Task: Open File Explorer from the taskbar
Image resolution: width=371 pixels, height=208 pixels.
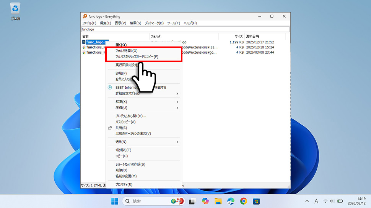Action: pyautogui.click(x=218, y=201)
